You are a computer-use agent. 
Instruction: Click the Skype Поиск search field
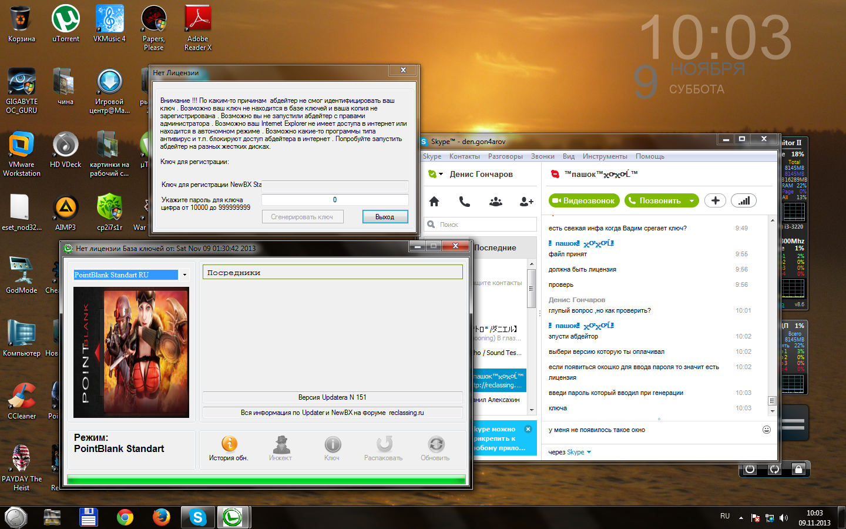pos(480,225)
